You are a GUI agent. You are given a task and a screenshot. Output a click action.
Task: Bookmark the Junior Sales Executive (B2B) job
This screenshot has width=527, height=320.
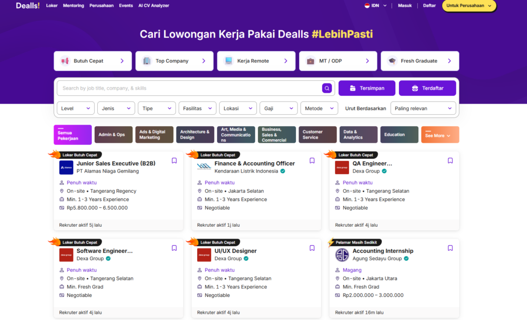[174, 160]
